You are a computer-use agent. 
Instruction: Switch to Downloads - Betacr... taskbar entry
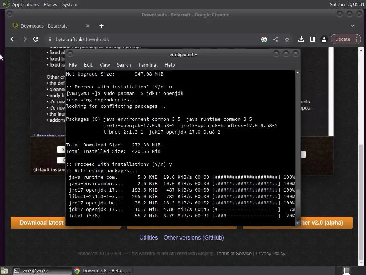(102, 271)
